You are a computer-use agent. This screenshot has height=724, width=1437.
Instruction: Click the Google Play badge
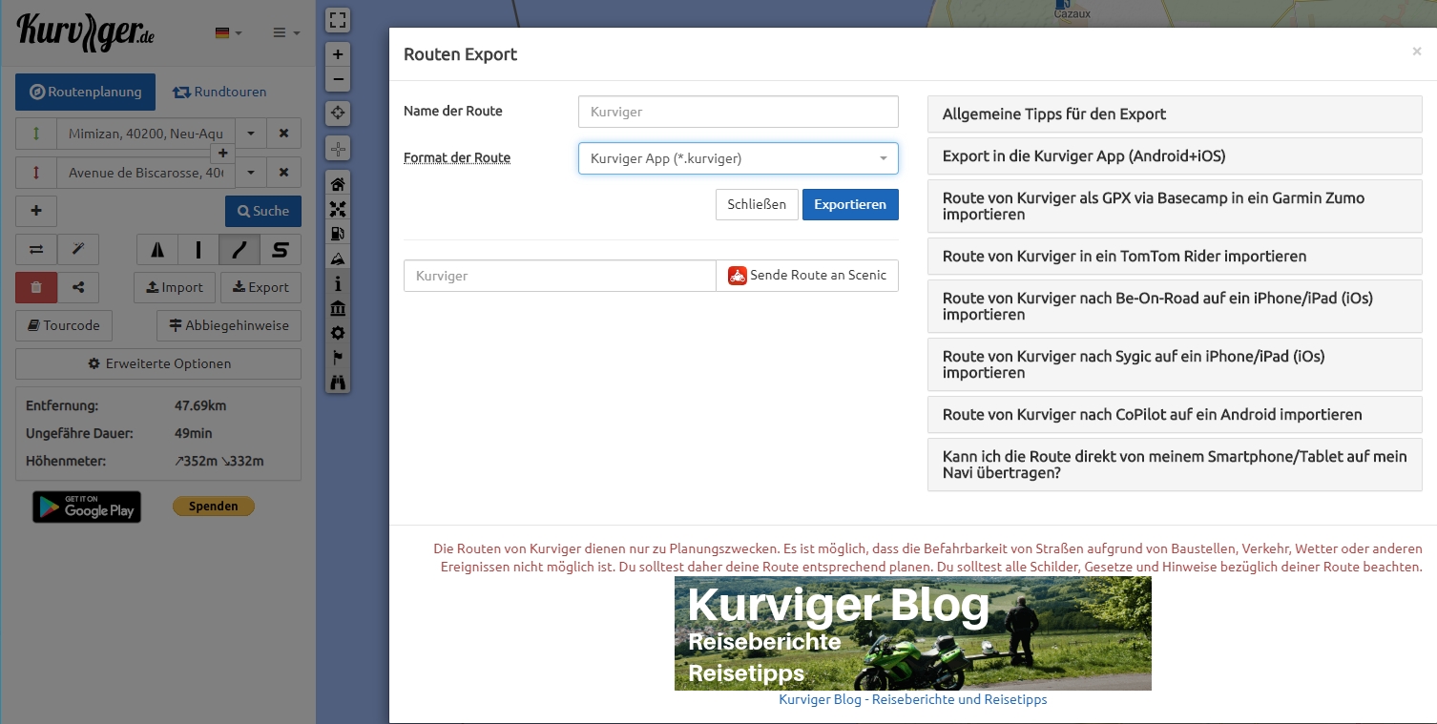[x=87, y=507]
